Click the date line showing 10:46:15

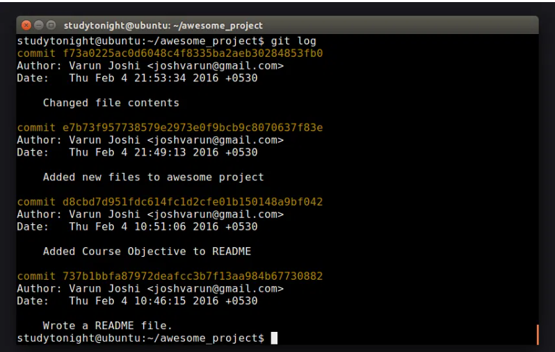137,301
